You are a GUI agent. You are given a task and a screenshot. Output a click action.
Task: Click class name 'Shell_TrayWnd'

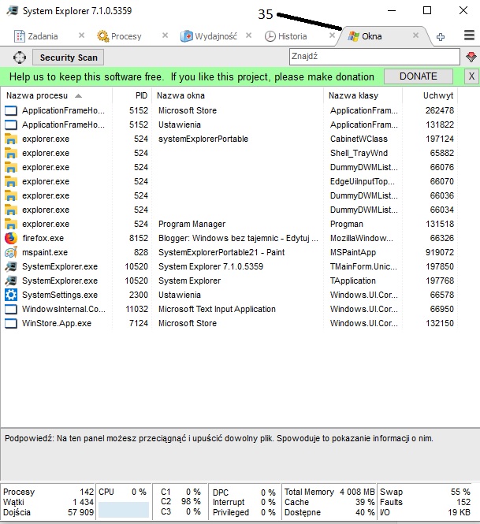[x=359, y=153]
